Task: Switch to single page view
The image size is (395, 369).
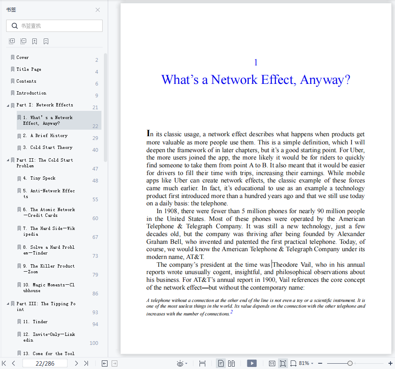Action: click(221, 363)
